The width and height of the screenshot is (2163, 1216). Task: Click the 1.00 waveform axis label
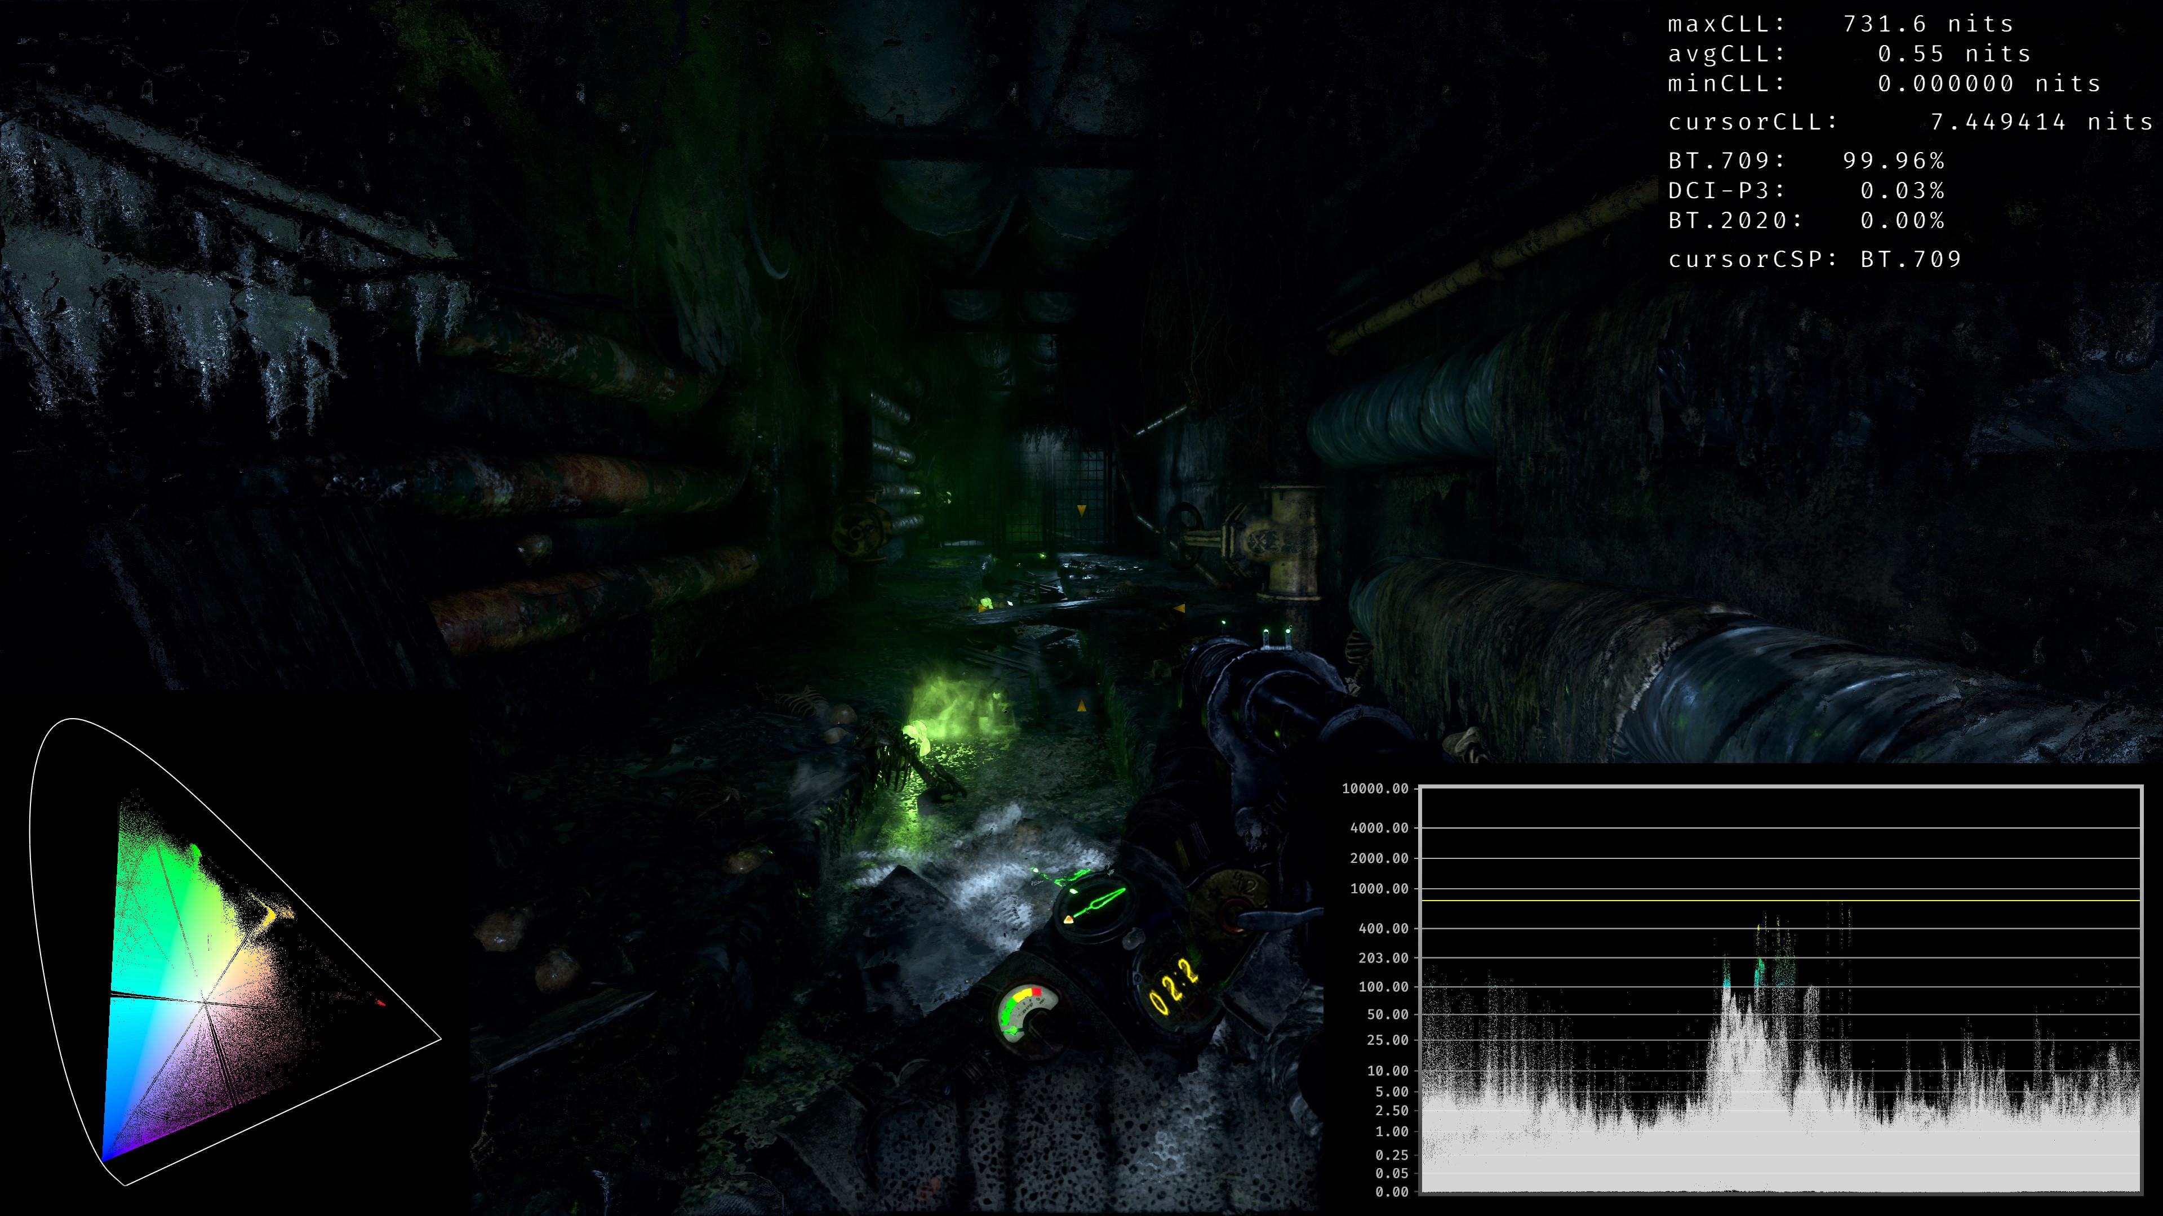point(1391,1132)
